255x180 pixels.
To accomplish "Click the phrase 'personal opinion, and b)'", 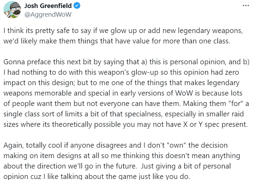I will (210, 62).
